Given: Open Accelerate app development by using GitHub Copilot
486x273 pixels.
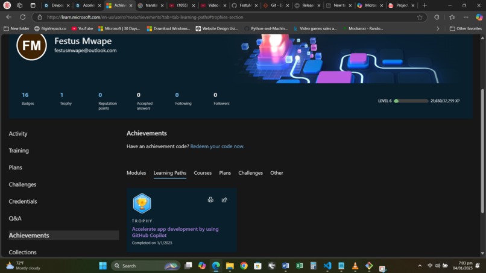Looking at the screenshot, I should click(175, 232).
